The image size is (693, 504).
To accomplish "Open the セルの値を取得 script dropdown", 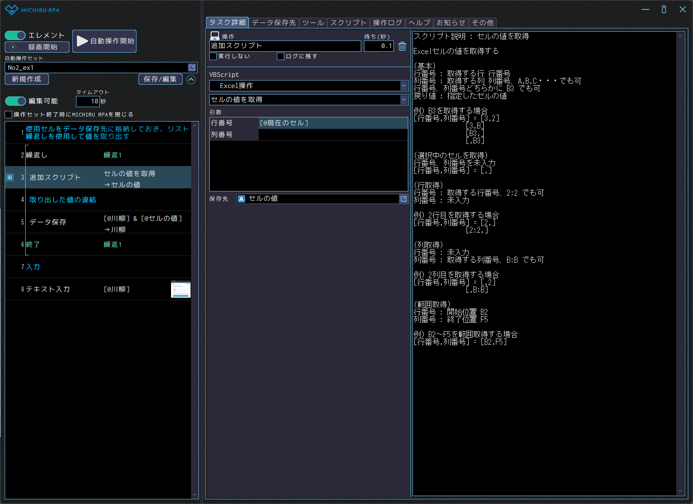I will (x=404, y=100).
